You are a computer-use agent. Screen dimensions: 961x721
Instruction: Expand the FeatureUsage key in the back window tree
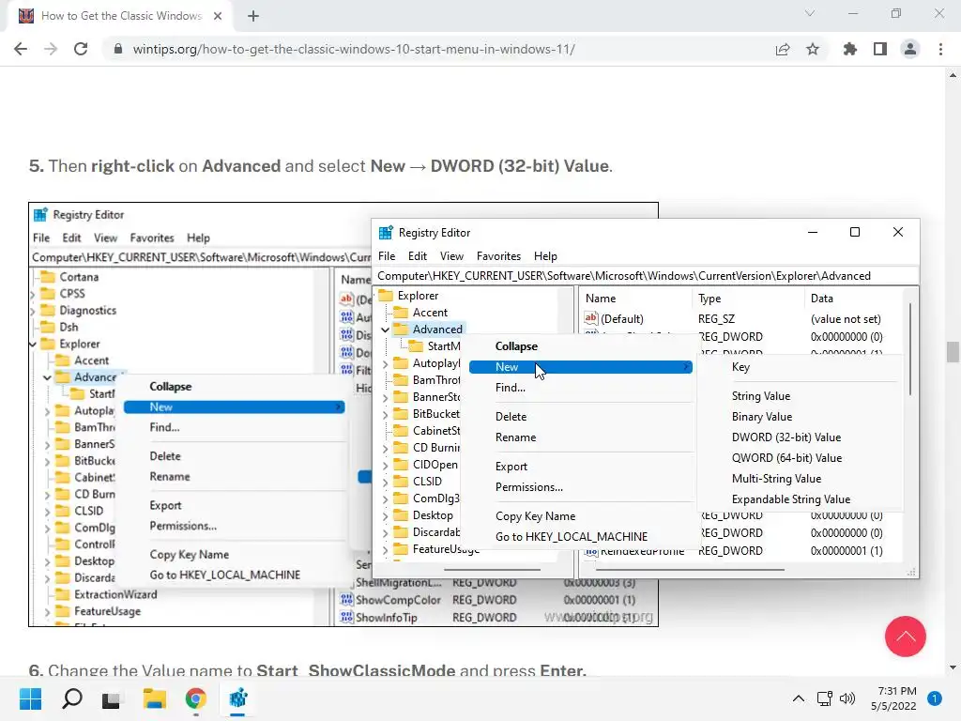pos(47,612)
